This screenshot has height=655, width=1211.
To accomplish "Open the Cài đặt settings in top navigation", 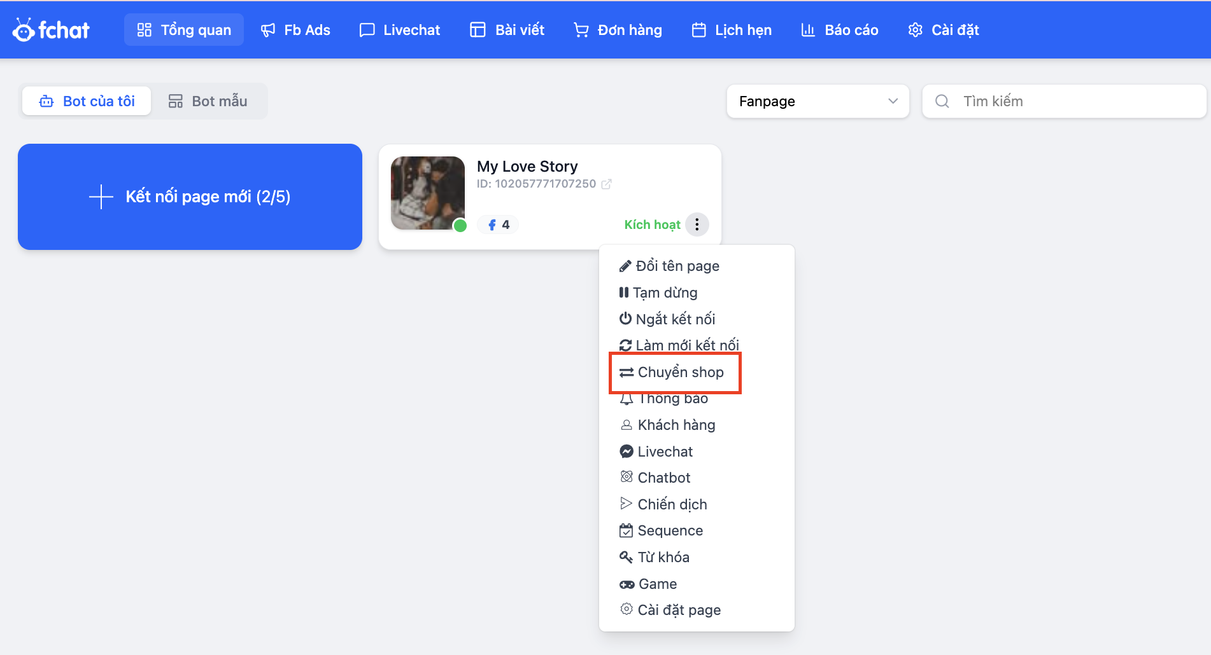I will (x=944, y=30).
